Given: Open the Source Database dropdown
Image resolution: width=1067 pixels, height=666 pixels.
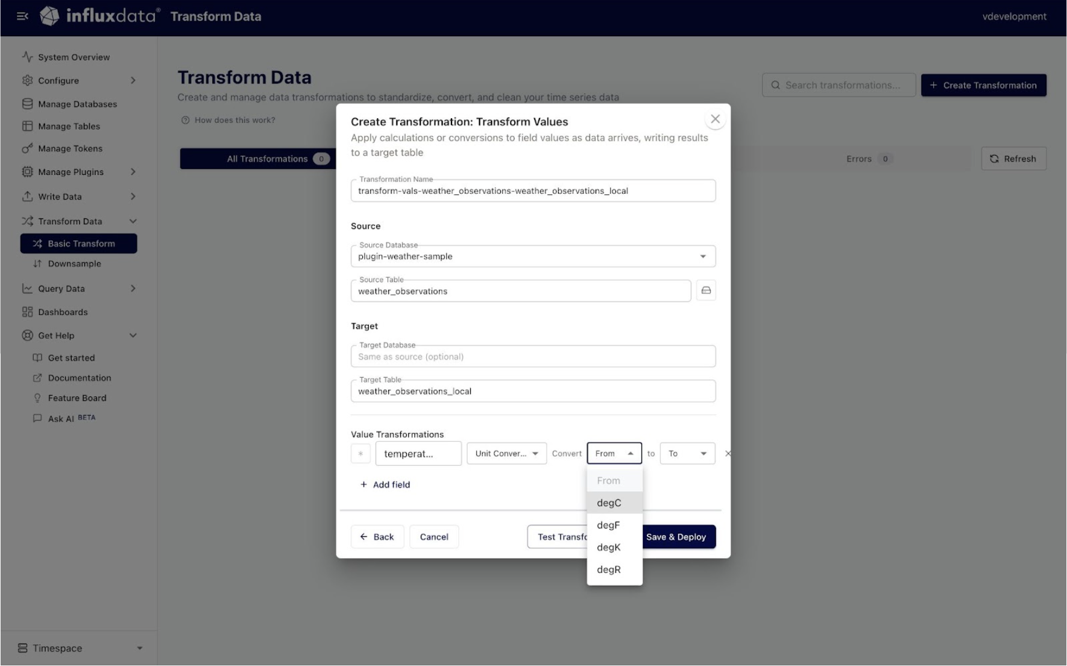Looking at the screenshot, I should 533,256.
